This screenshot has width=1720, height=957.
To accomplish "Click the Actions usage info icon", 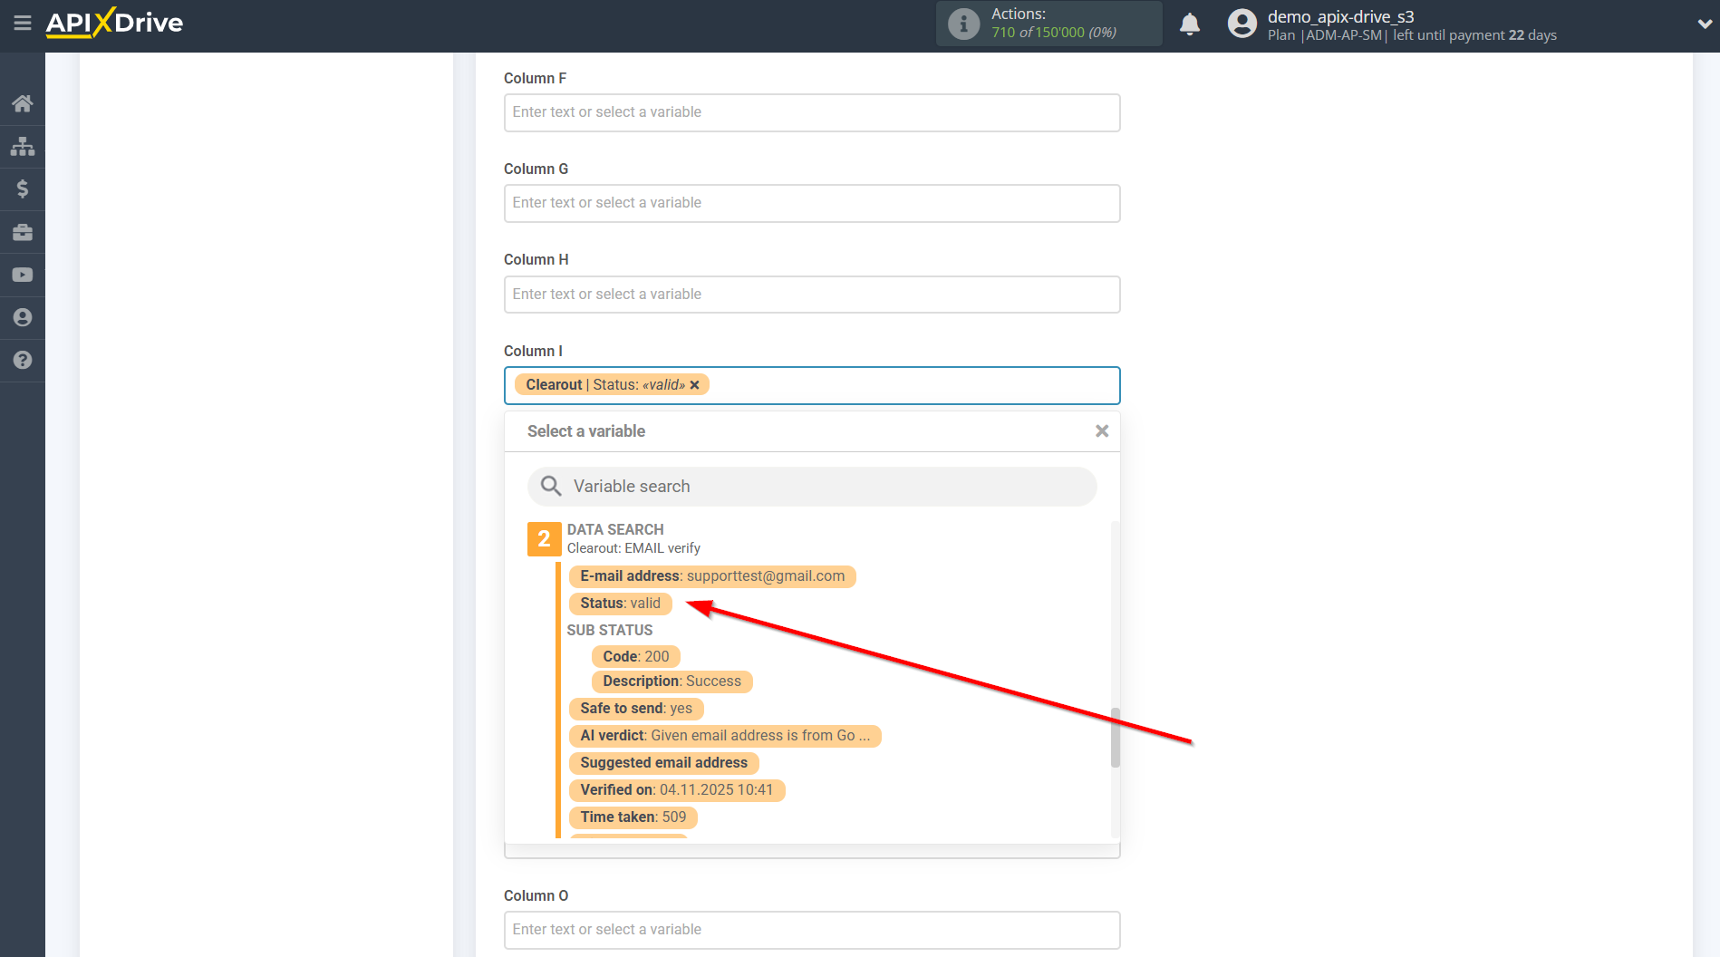I will (x=962, y=24).
